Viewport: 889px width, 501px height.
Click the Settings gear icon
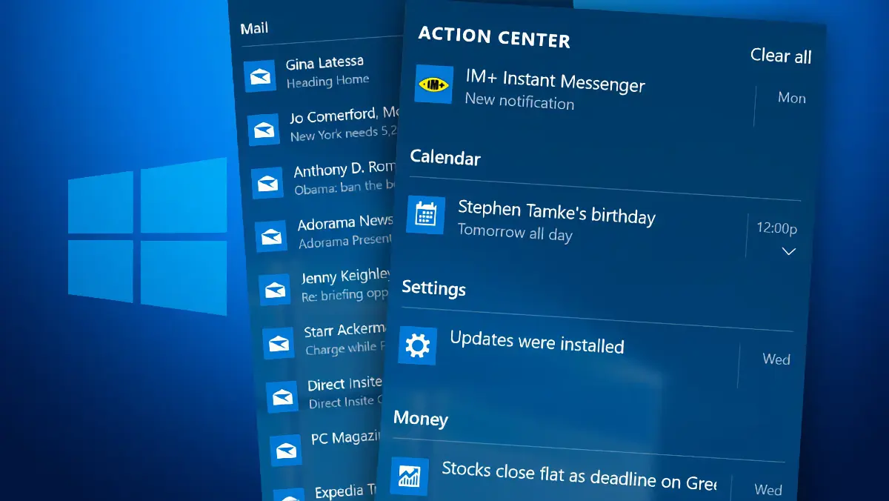click(x=417, y=345)
